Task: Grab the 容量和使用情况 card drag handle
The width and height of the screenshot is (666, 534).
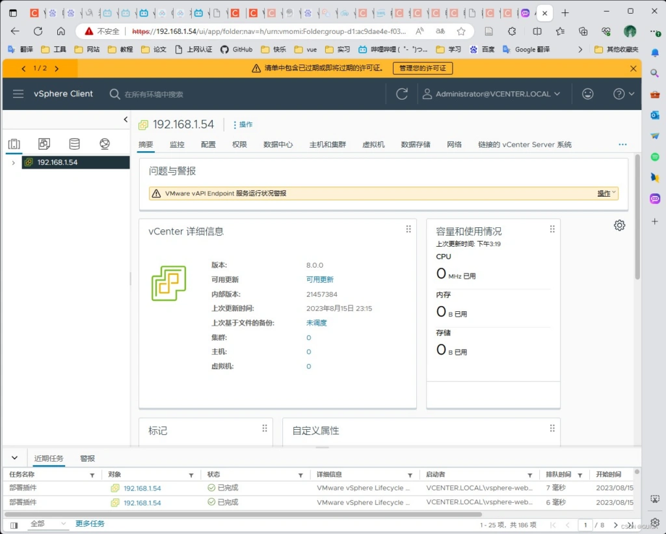Action: (552, 229)
